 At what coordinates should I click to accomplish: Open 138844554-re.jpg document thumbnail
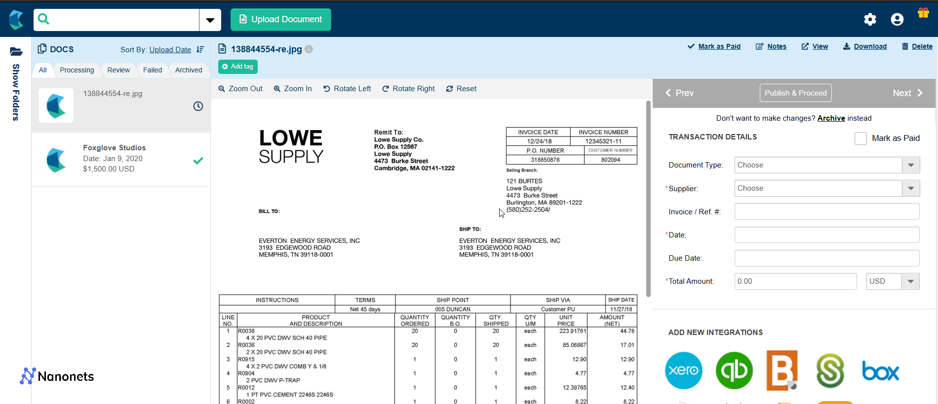click(56, 105)
